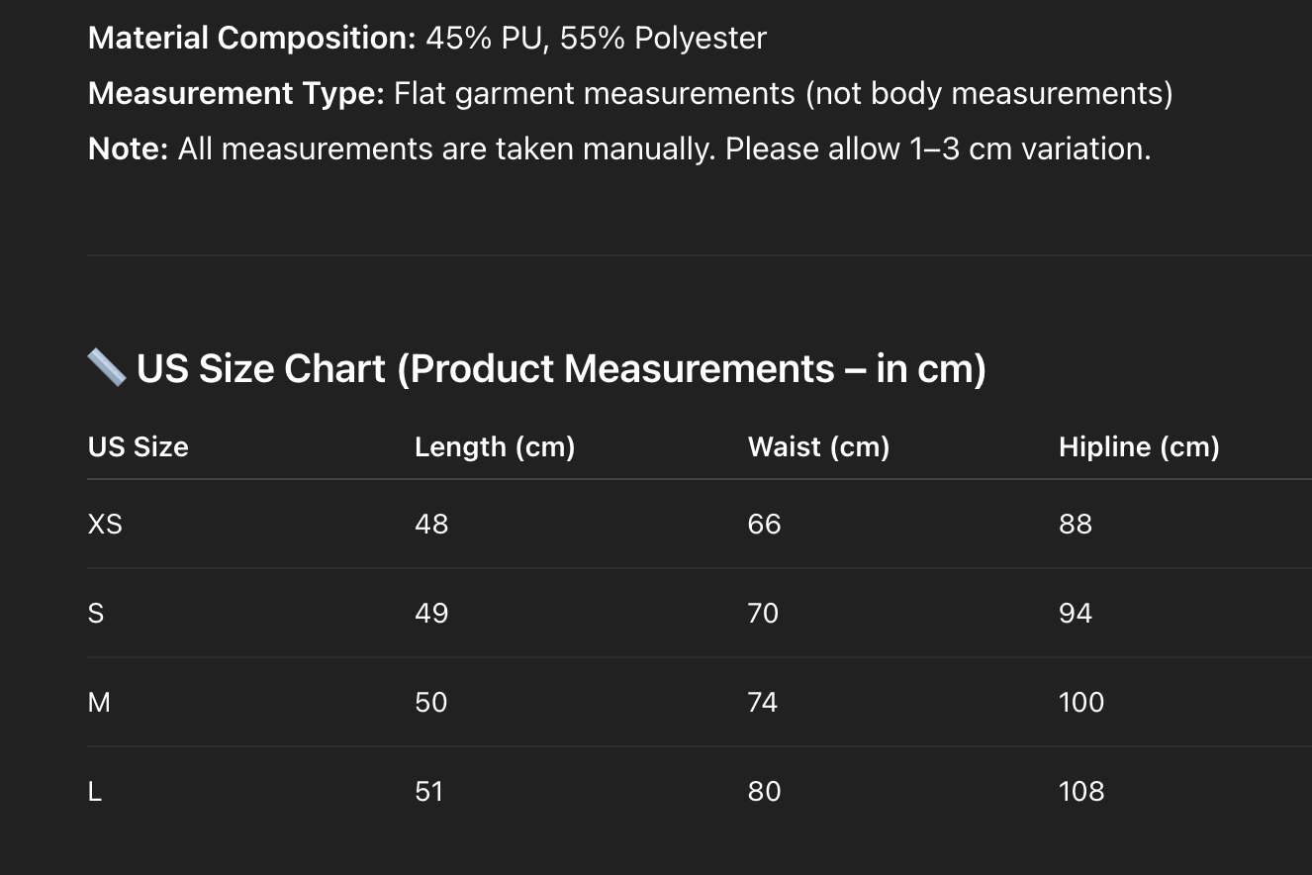The width and height of the screenshot is (1312, 875).
Task: Click the S size row label
Action: pos(96,614)
